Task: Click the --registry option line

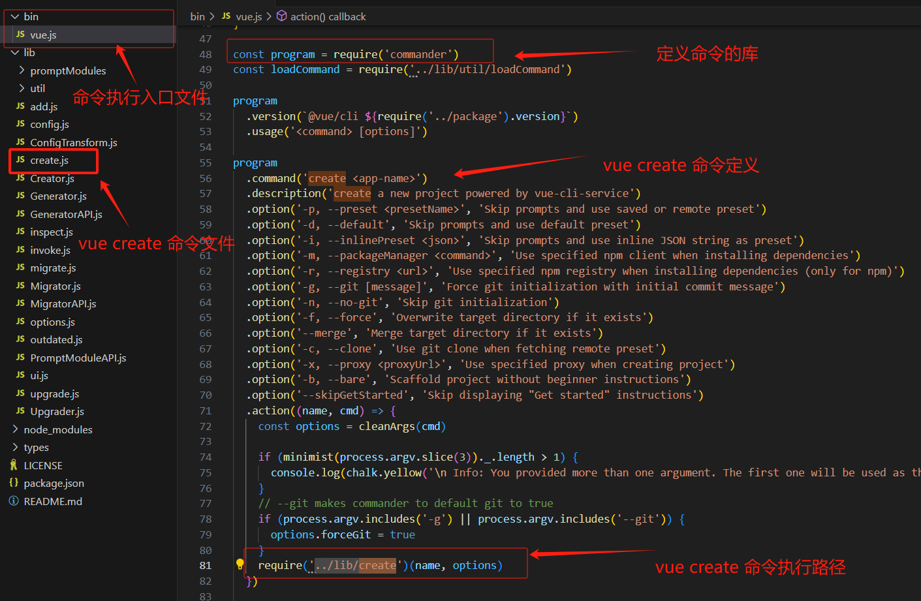Action: pos(575,271)
